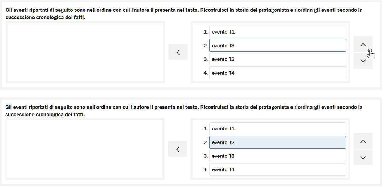Select evento T3 in position 2 of first exercise

(277, 46)
